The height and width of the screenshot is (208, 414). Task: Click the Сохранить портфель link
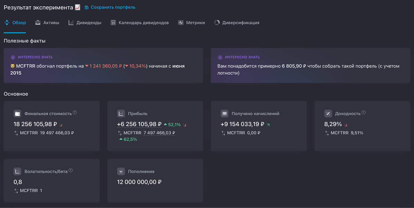click(x=113, y=7)
